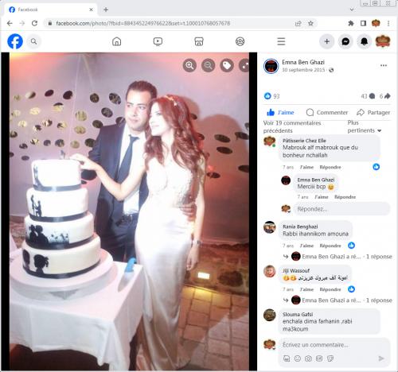Click the Répondez reply input
This screenshot has width=398, height=372.
point(341,209)
